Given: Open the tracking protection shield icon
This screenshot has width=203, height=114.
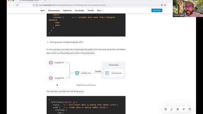Looking at the screenshot, I should click(x=34, y=5).
